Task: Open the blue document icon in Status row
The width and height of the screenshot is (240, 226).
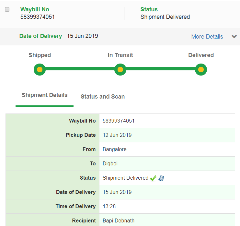Action: tap(161, 178)
